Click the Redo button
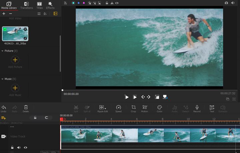Viewport: 240px width, 153px height. [15, 109]
